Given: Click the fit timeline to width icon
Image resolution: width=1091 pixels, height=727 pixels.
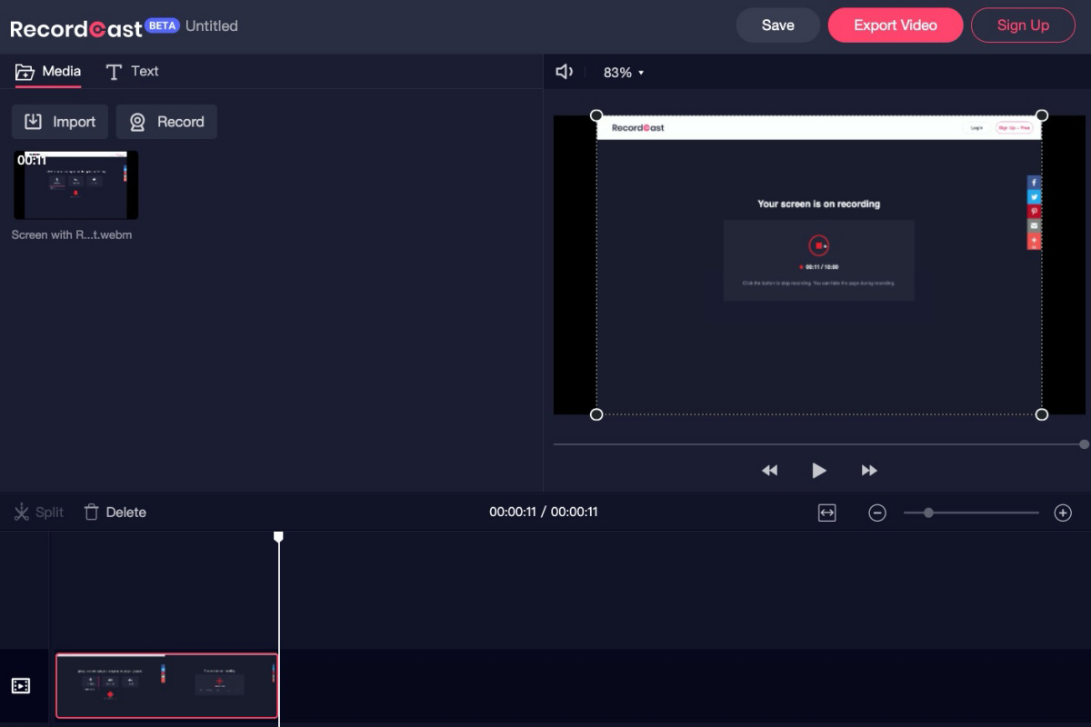Looking at the screenshot, I should coord(826,513).
